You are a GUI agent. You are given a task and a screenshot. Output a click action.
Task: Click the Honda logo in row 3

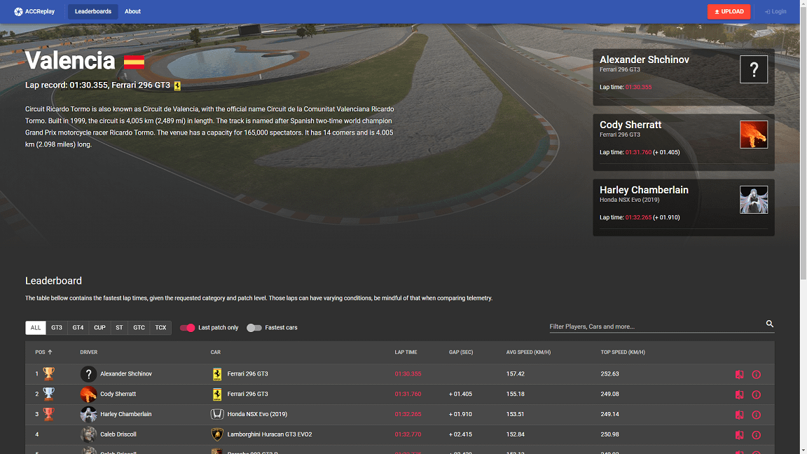coord(217,414)
